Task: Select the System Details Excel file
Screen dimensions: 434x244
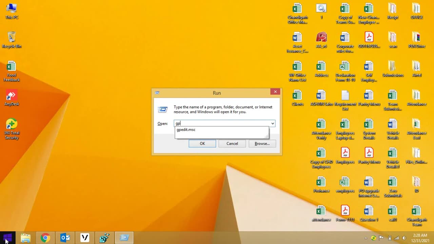Action: [369, 129]
